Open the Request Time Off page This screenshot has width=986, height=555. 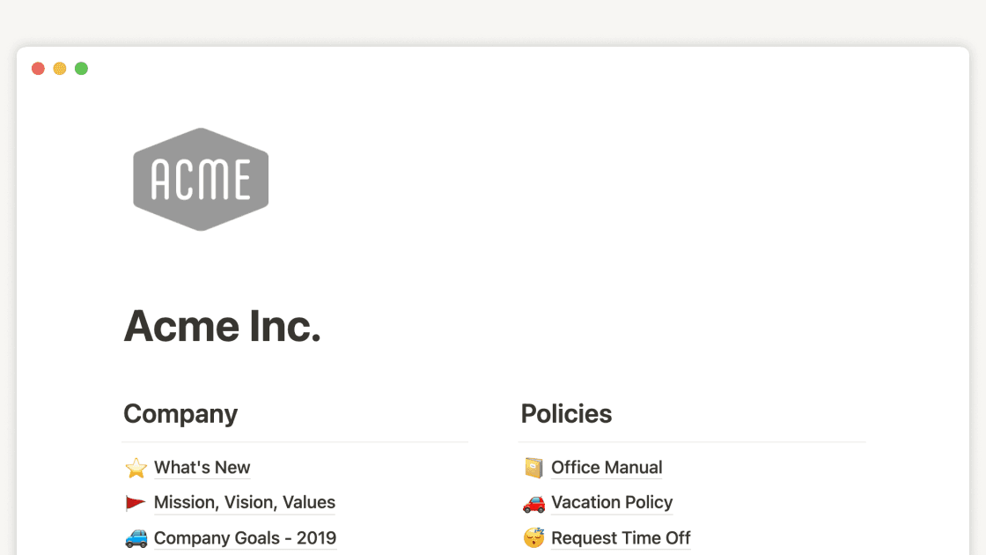click(621, 538)
